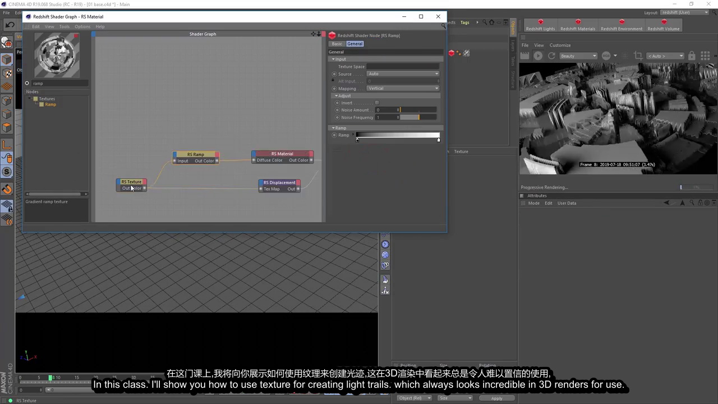Image resolution: width=718 pixels, height=404 pixels.
Task: Click the RenderView RGB channel icon
Action: coord(606,56)
